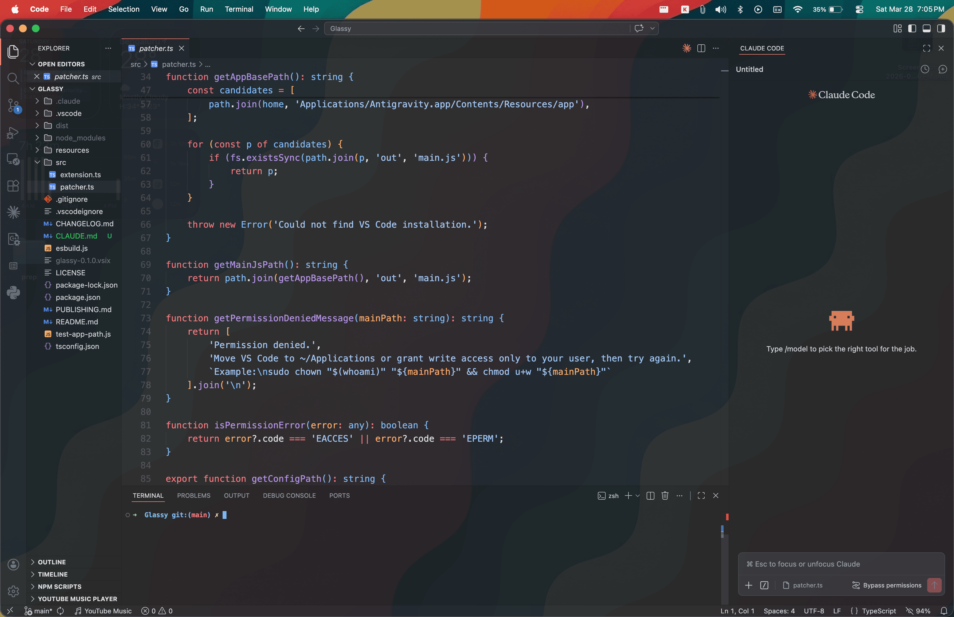Screen dimensions: 954x617
Task: Open Claude Code from activity bar
Action: (x=13, y=212)
